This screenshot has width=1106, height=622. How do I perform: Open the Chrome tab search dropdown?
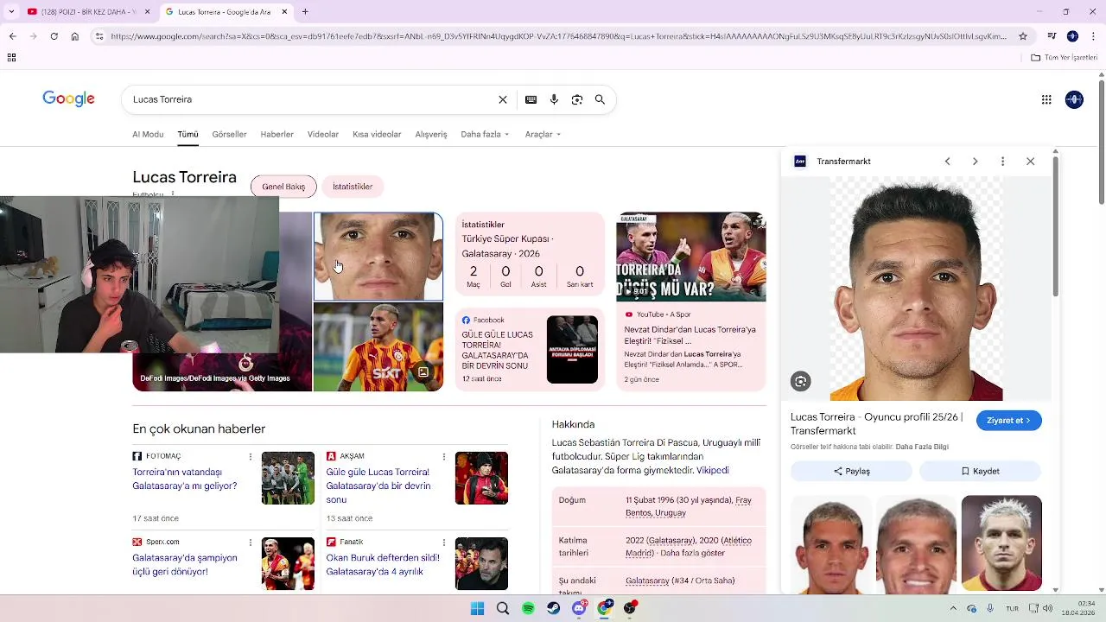pos(10,11)
